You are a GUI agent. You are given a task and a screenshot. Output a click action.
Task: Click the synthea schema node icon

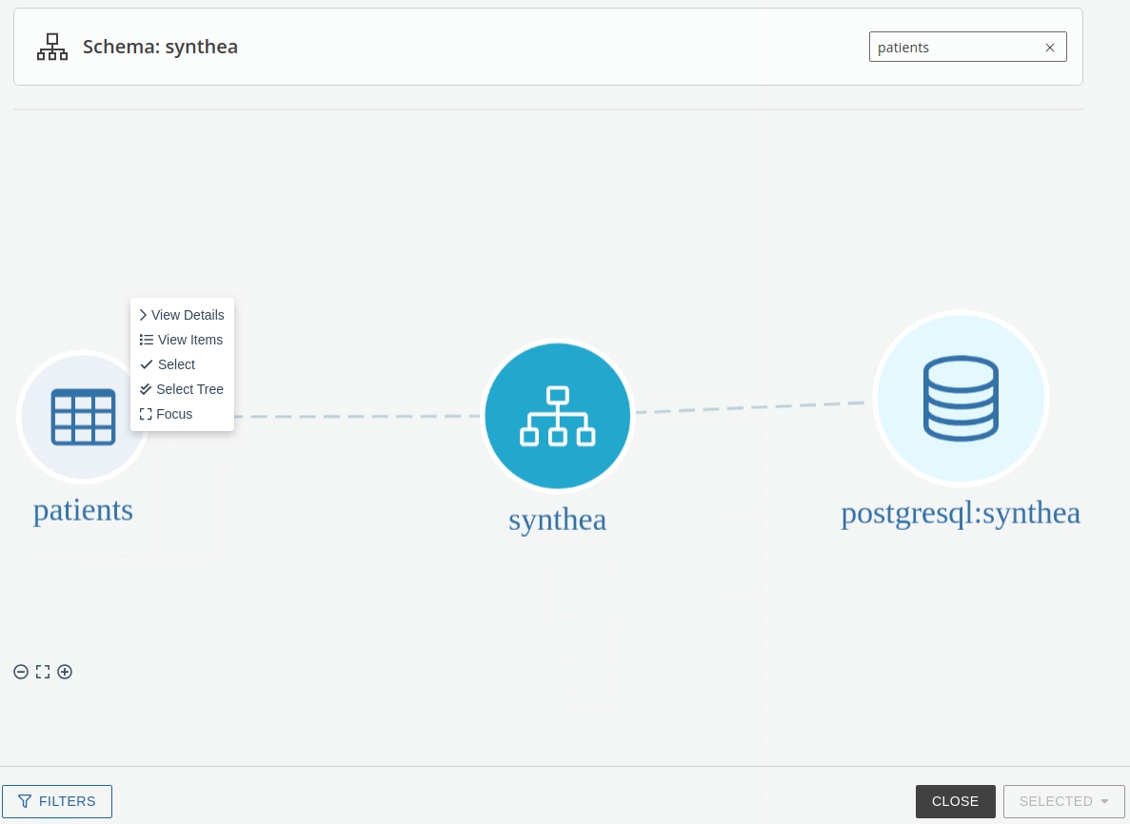[558, 416]
